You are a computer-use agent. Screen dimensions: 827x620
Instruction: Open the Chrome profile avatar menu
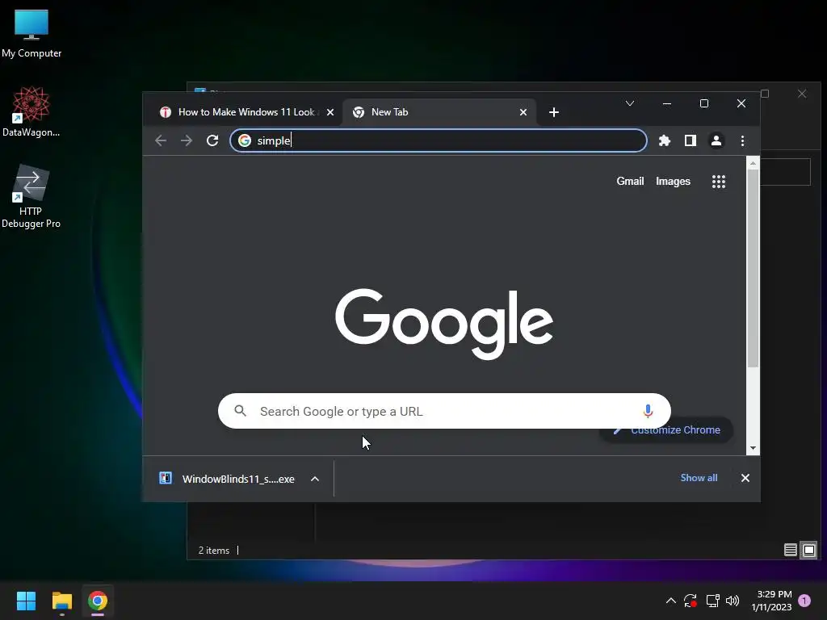pyautogui.click(x=716, y=140)
